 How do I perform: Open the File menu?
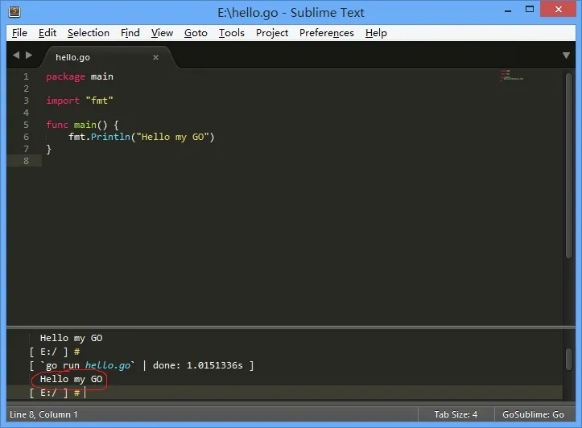19,33
